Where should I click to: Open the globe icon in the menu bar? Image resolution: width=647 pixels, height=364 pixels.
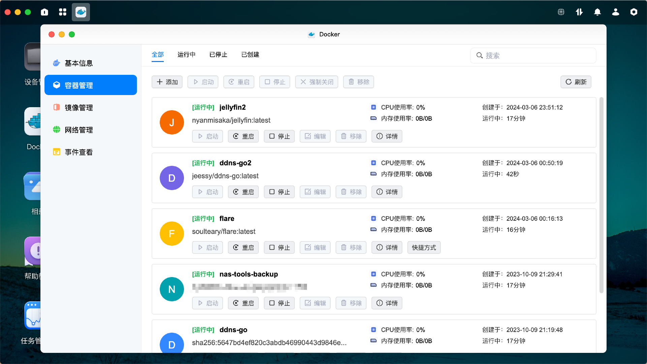[561, 12]
